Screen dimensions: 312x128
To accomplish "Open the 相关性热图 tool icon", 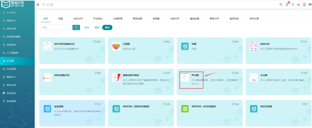I will pyautogui.click(x=254, y=109).
